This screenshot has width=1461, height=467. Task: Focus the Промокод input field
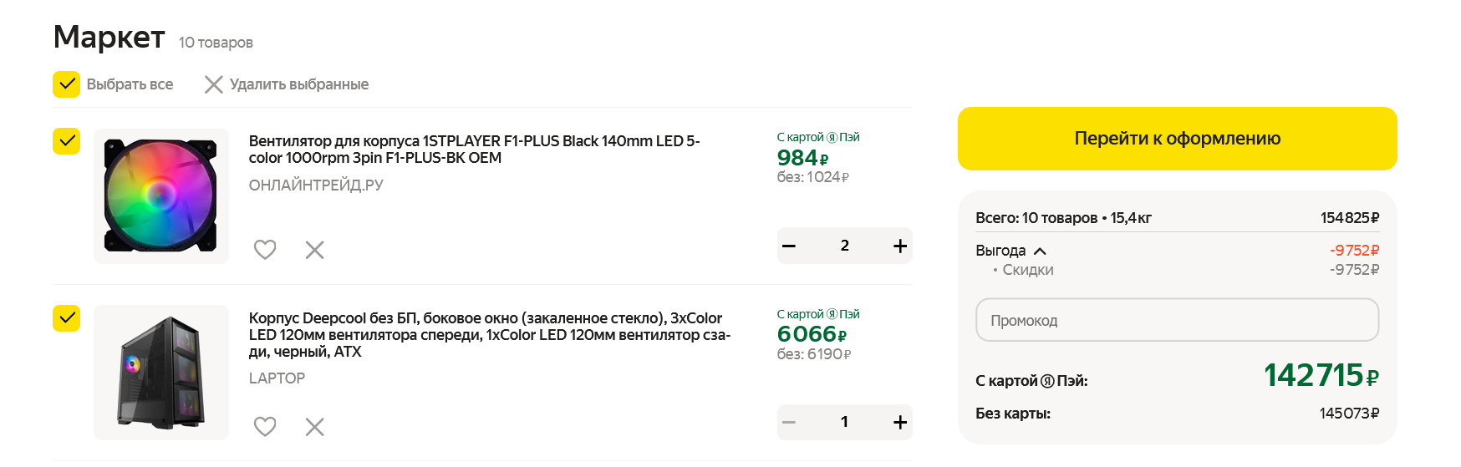[x=1177, y=320]
